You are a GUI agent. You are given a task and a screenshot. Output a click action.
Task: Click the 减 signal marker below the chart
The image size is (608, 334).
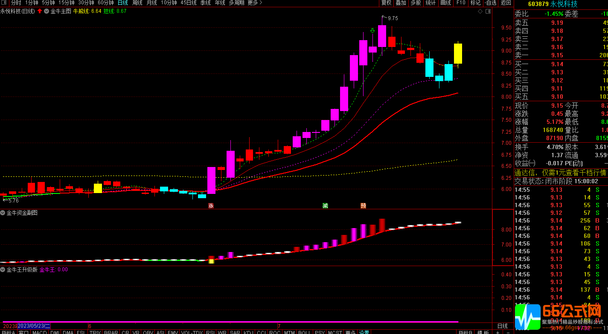(x=325, y=206)
